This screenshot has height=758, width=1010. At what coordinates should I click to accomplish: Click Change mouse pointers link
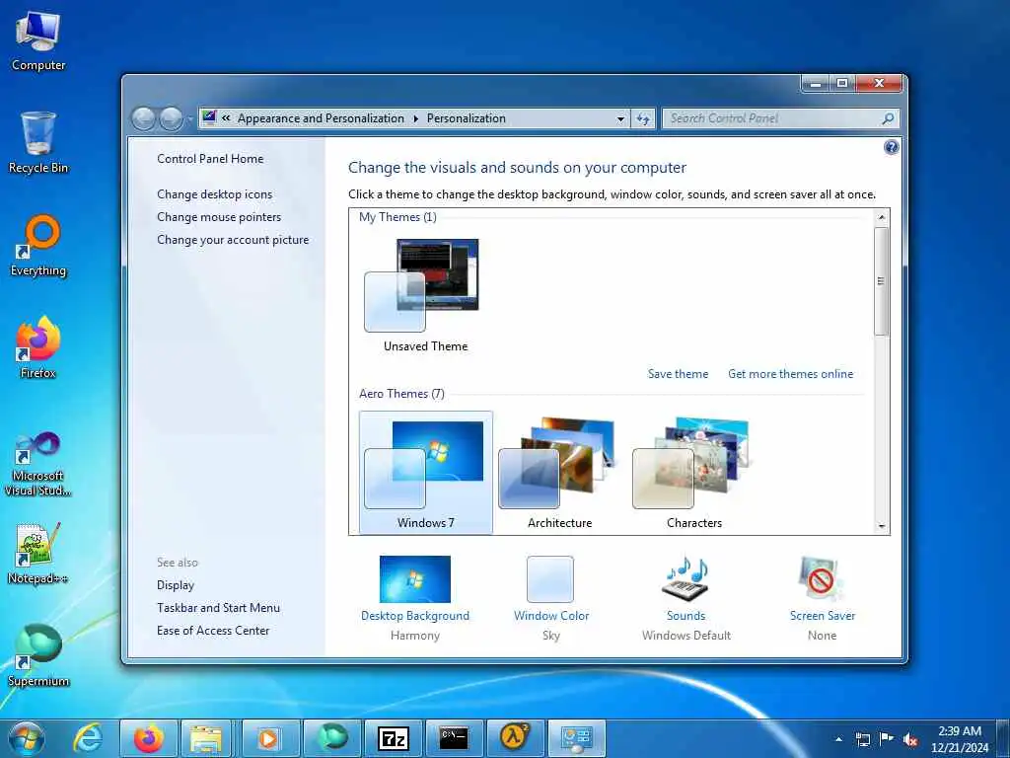point(219,216)
